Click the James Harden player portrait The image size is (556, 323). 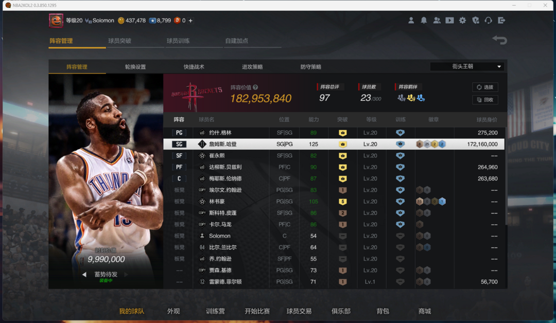click(106, 170)
